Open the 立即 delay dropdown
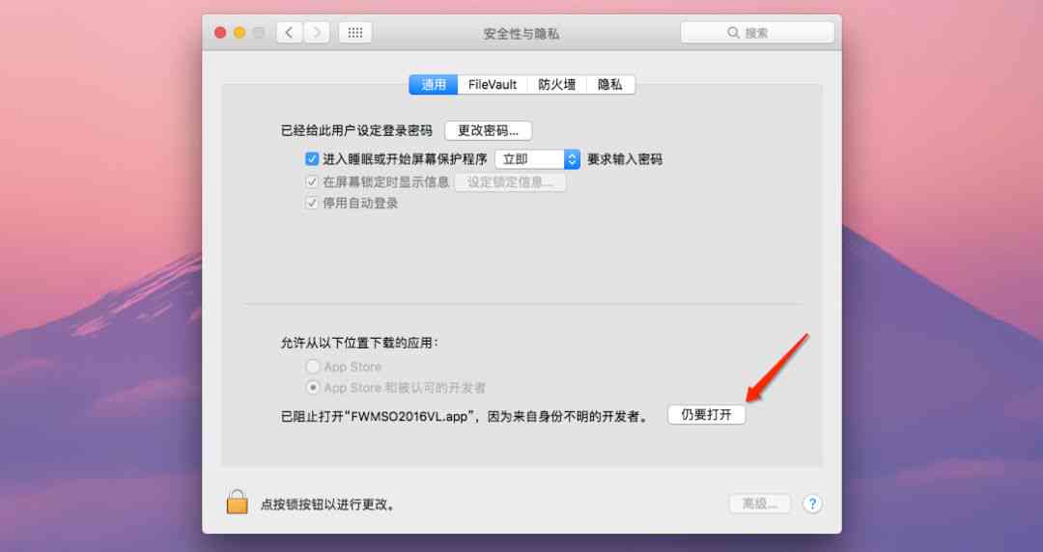Viewport: 1043px width, 552px height. [538, 159]
